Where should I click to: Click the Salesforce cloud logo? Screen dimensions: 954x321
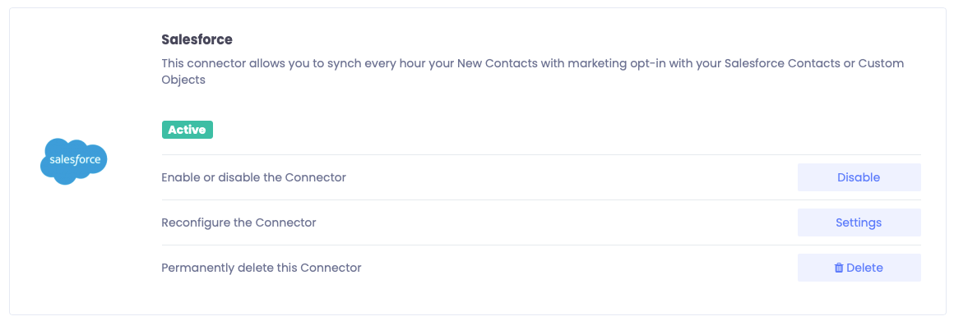tap(74, 162)
